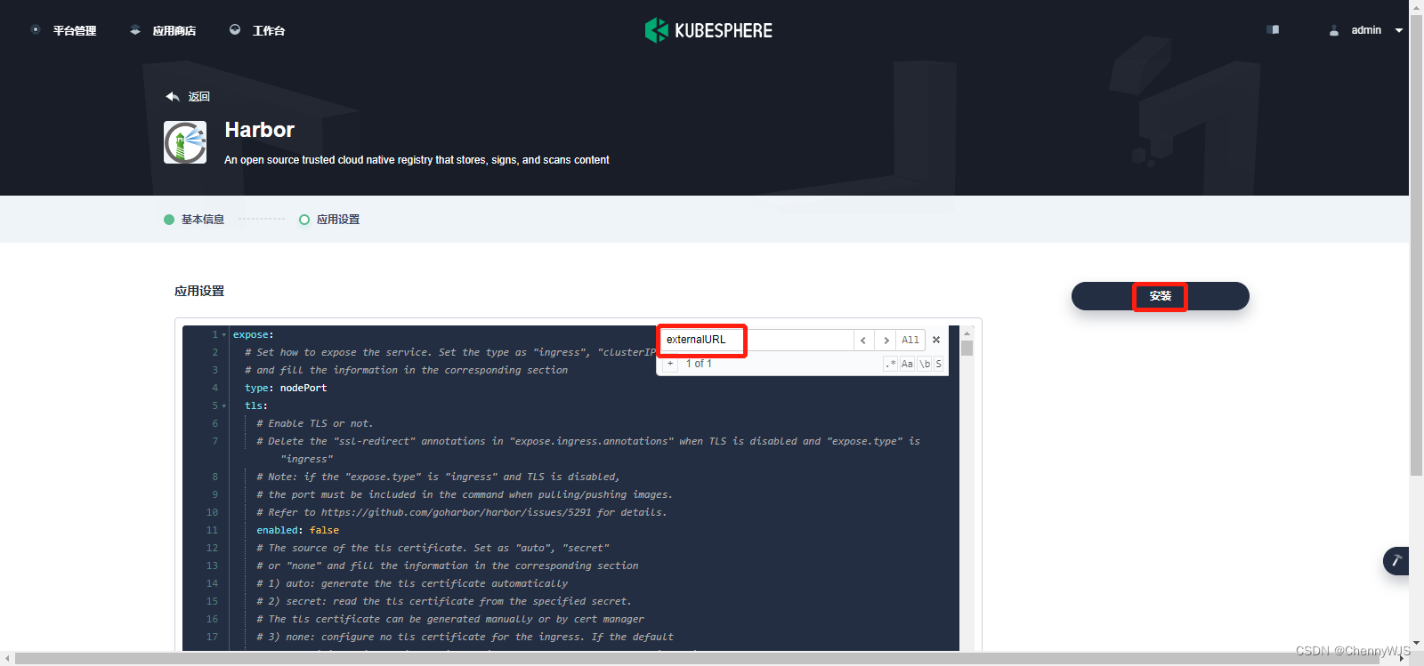The width and height of the screenshot is (1424, 666).
Task: Click the 'type: nodePort' line
Action: point(286,388)
